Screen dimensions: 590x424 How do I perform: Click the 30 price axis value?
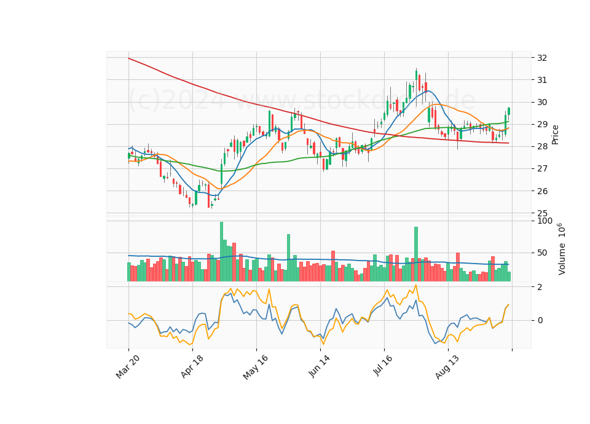[x=542, y=102]
